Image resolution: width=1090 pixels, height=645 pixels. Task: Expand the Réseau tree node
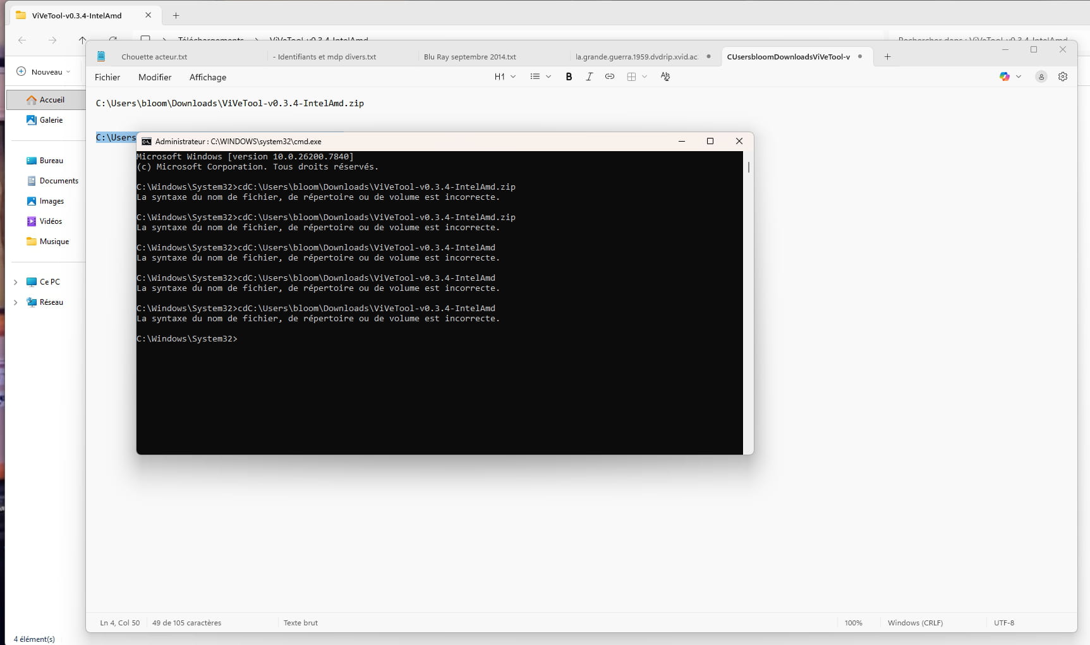[x=16, y=302]
